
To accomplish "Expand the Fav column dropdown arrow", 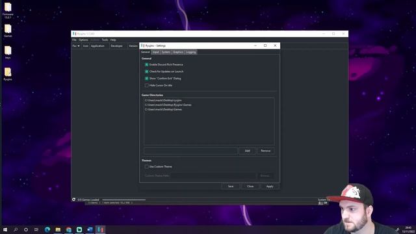I will [79, 46].
